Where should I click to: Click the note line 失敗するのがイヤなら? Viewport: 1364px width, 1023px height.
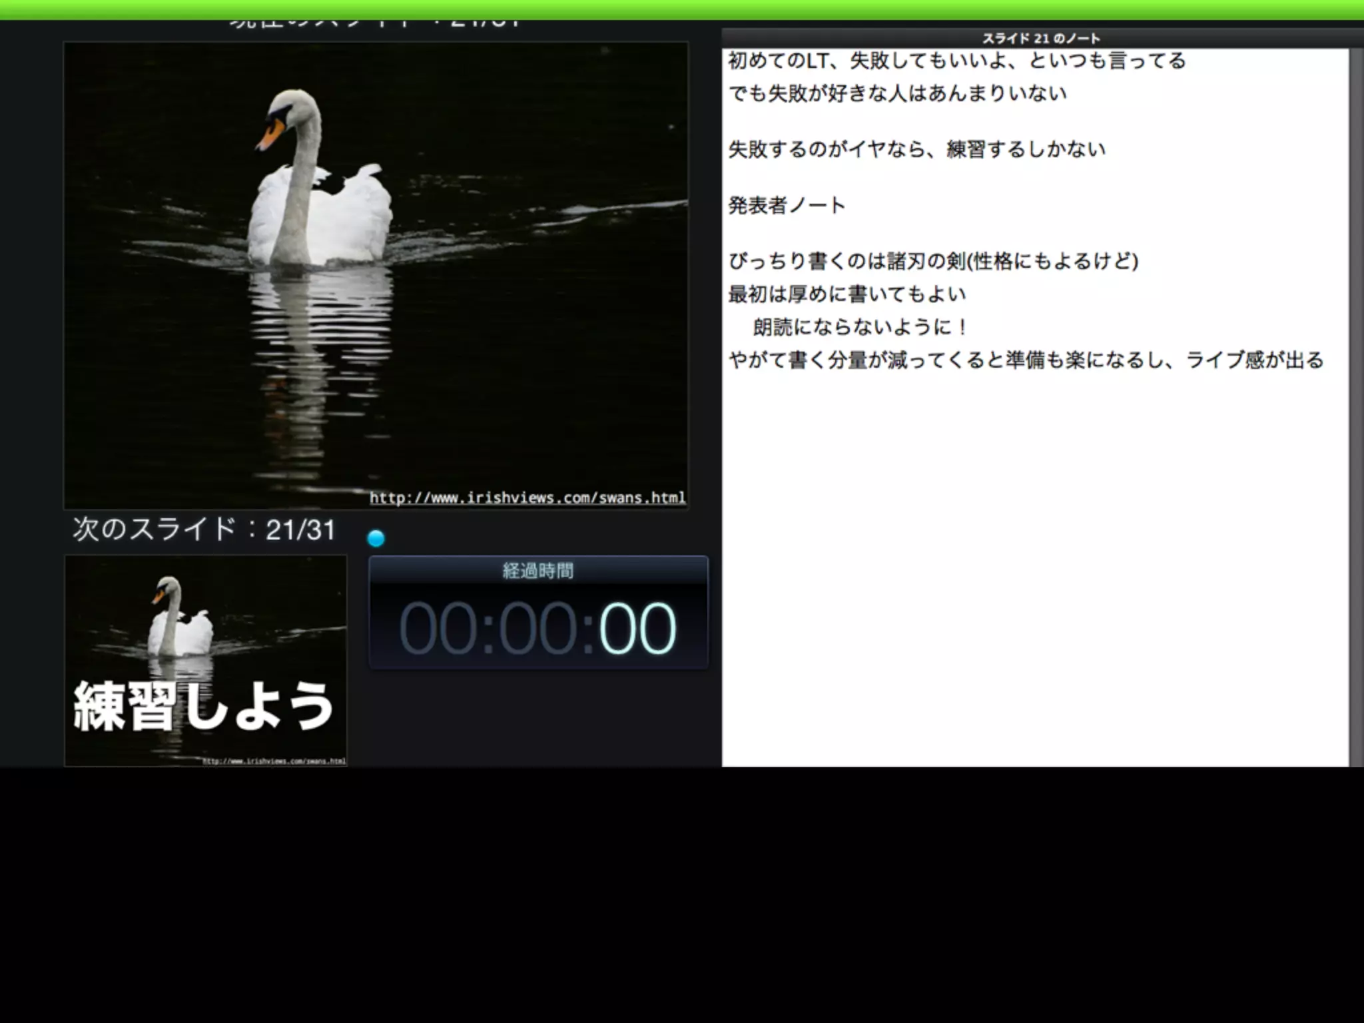click(x=916, y=149)
